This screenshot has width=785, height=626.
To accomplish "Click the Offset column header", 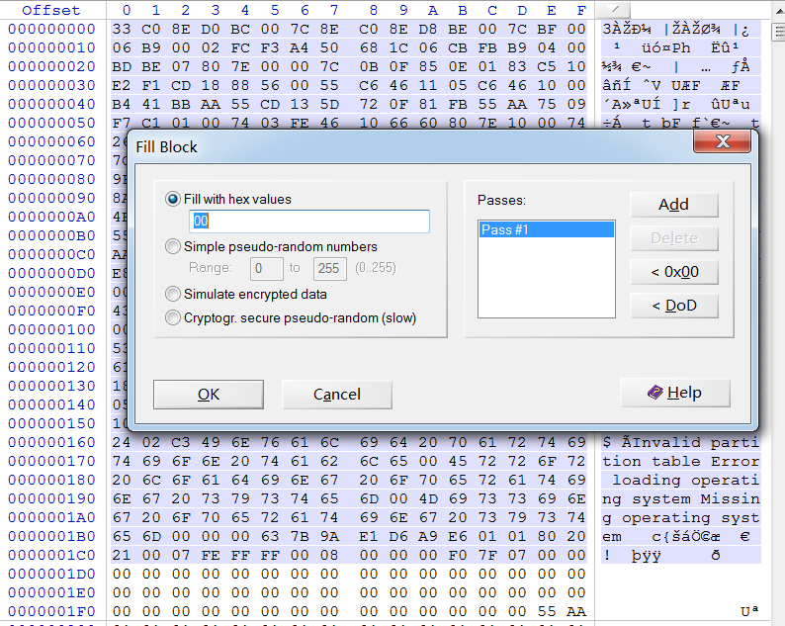I will tap(51, 10).
